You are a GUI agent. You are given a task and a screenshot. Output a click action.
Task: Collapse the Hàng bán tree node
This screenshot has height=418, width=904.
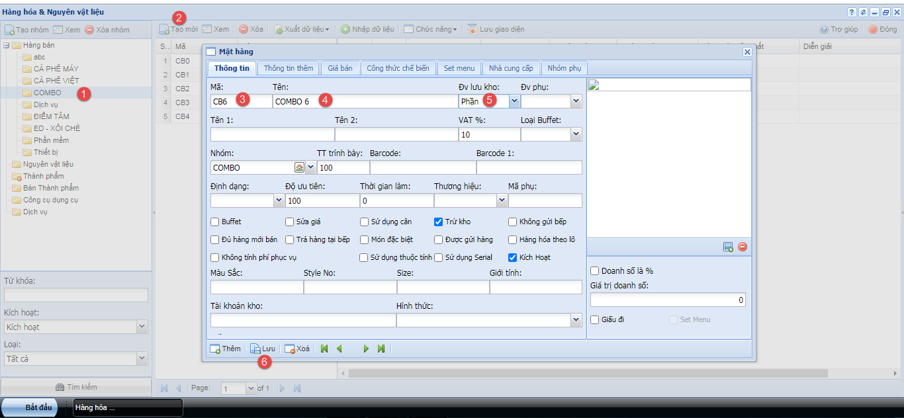6,45
